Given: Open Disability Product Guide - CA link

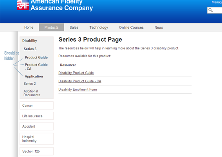Looking at the screenshot, I should pos(80,81).
